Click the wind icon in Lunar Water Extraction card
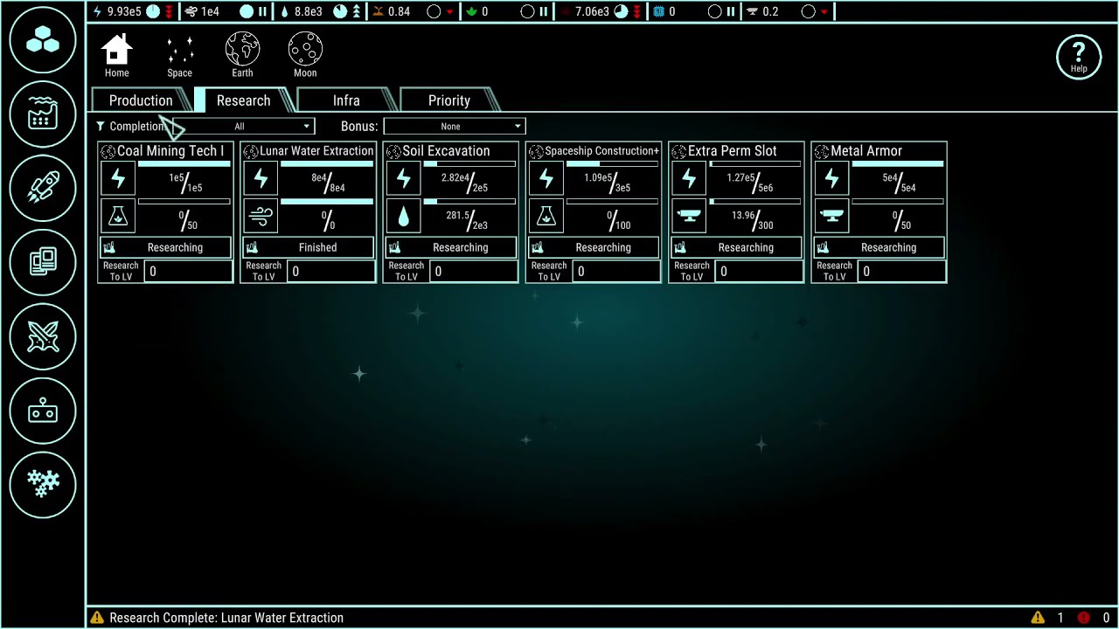 [x=261, y=216]
